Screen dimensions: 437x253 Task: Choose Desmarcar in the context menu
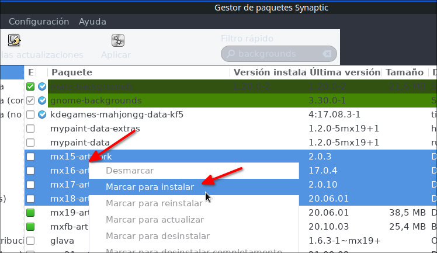pos(194,171)
